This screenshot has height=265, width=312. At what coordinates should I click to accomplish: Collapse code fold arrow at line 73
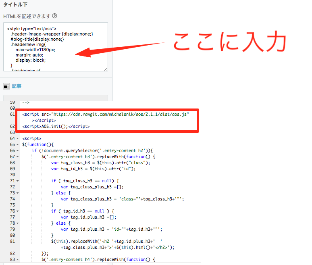coord(17,193)
